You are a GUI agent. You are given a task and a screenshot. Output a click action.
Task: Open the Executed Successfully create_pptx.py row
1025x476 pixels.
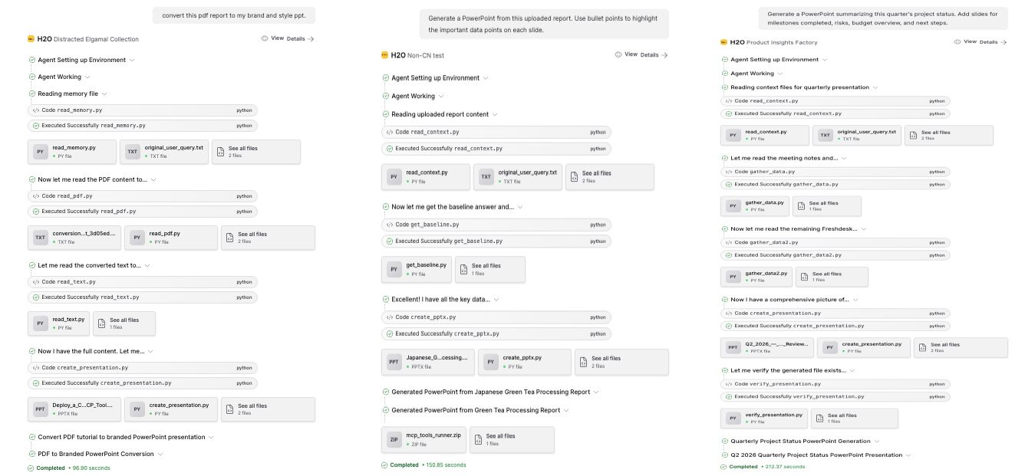click(x=496, y=333)
